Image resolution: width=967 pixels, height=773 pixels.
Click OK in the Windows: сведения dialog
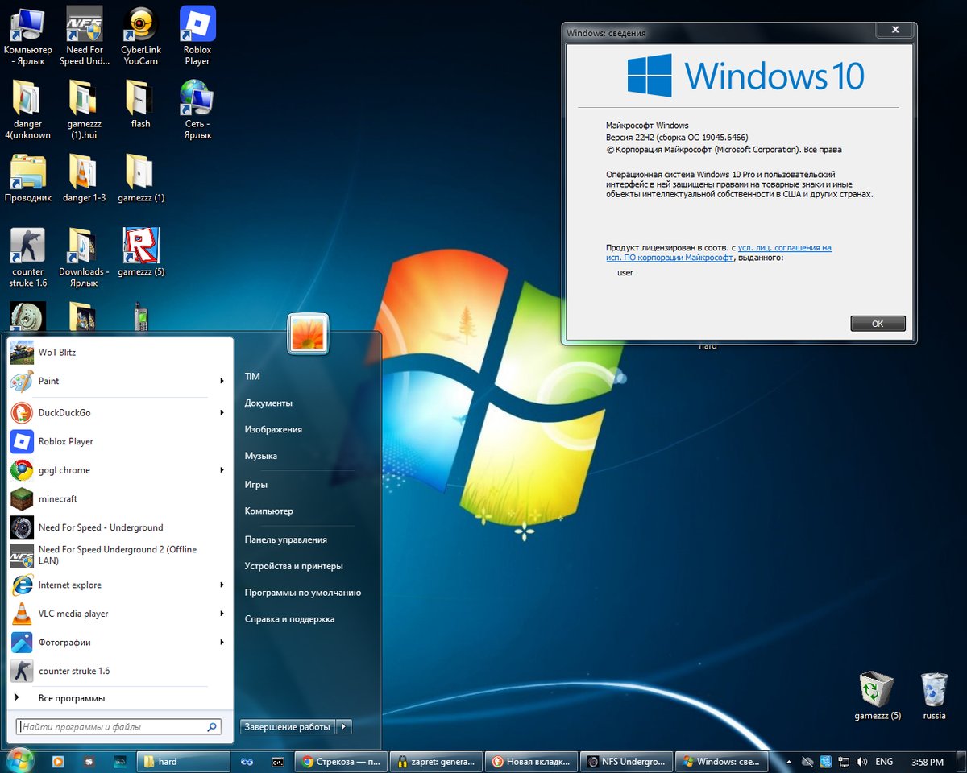(878, 324)
